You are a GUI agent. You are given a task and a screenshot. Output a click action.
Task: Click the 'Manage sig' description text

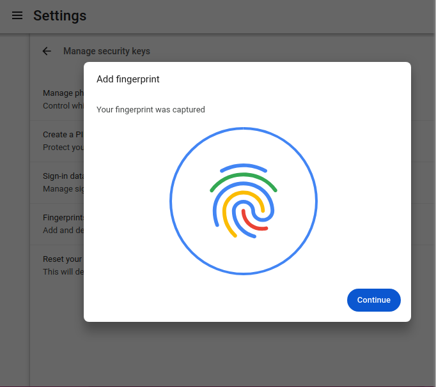click(x=63, y=189)
